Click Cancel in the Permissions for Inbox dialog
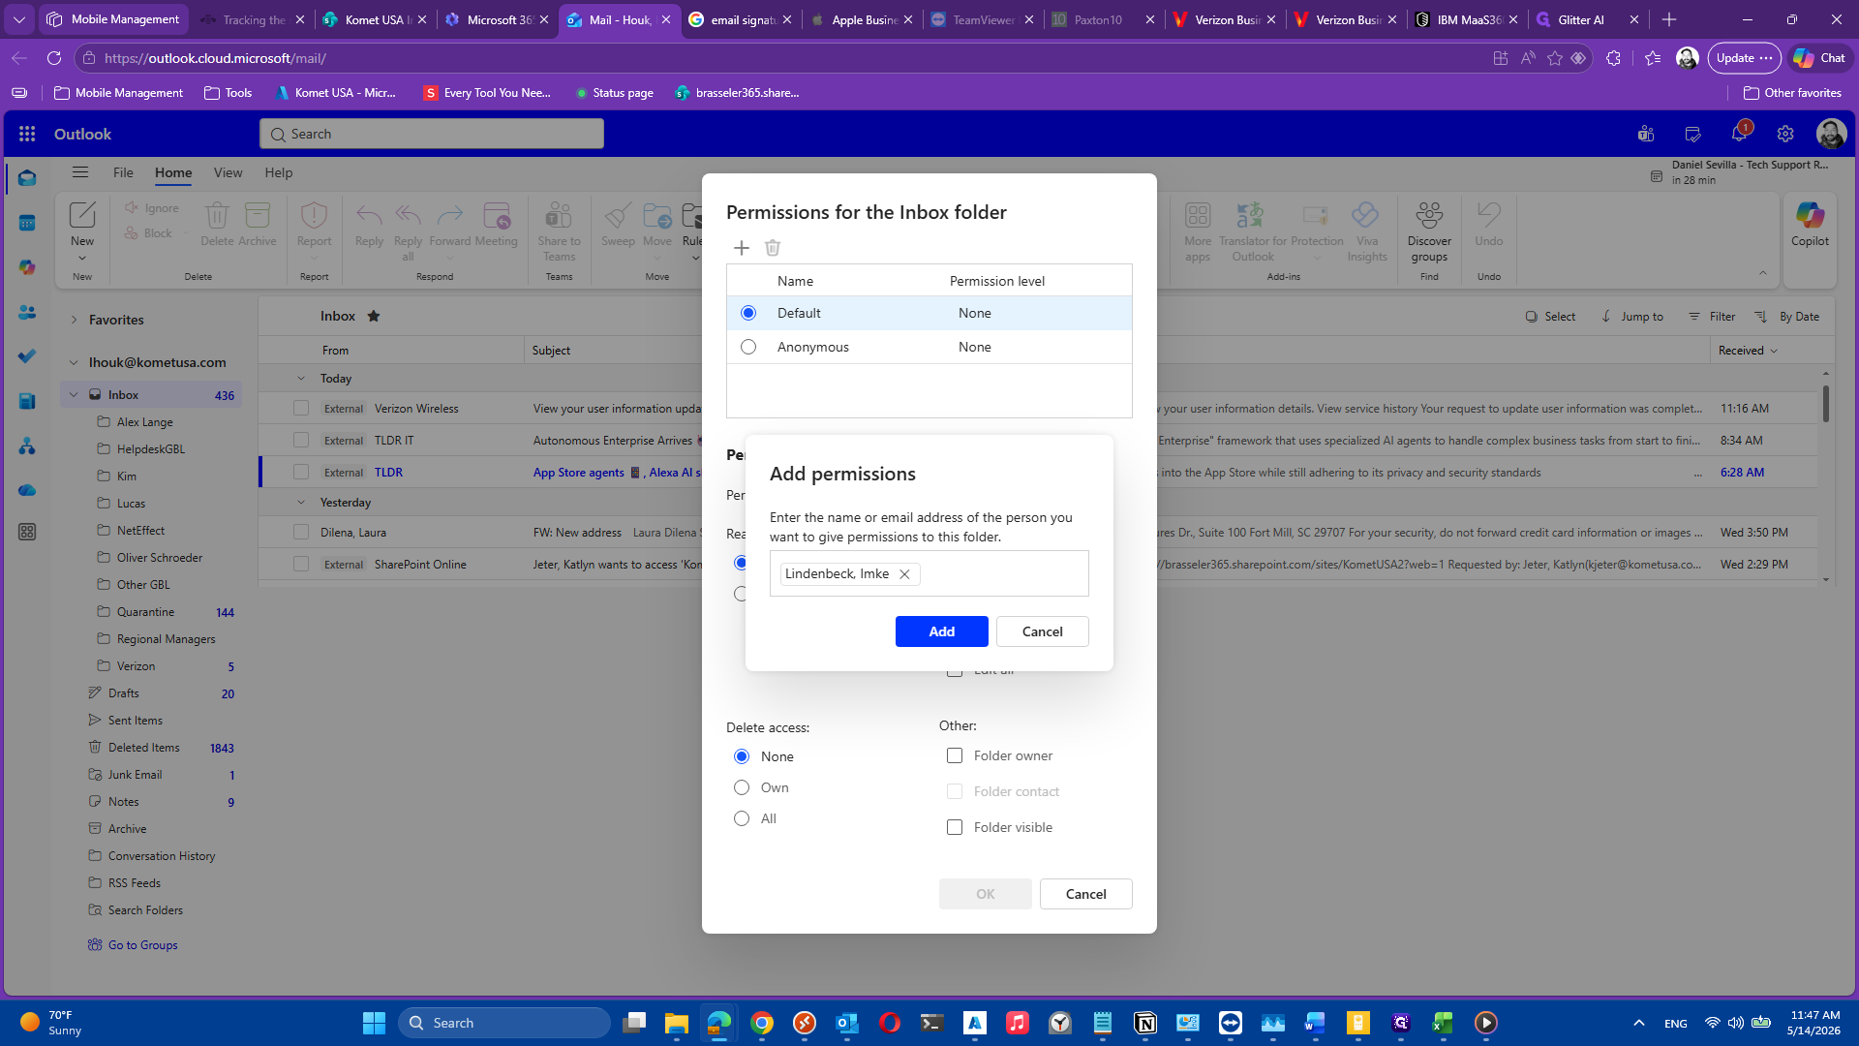The width and height of the screenshot is (1859, 1046). pos(1086,894)
